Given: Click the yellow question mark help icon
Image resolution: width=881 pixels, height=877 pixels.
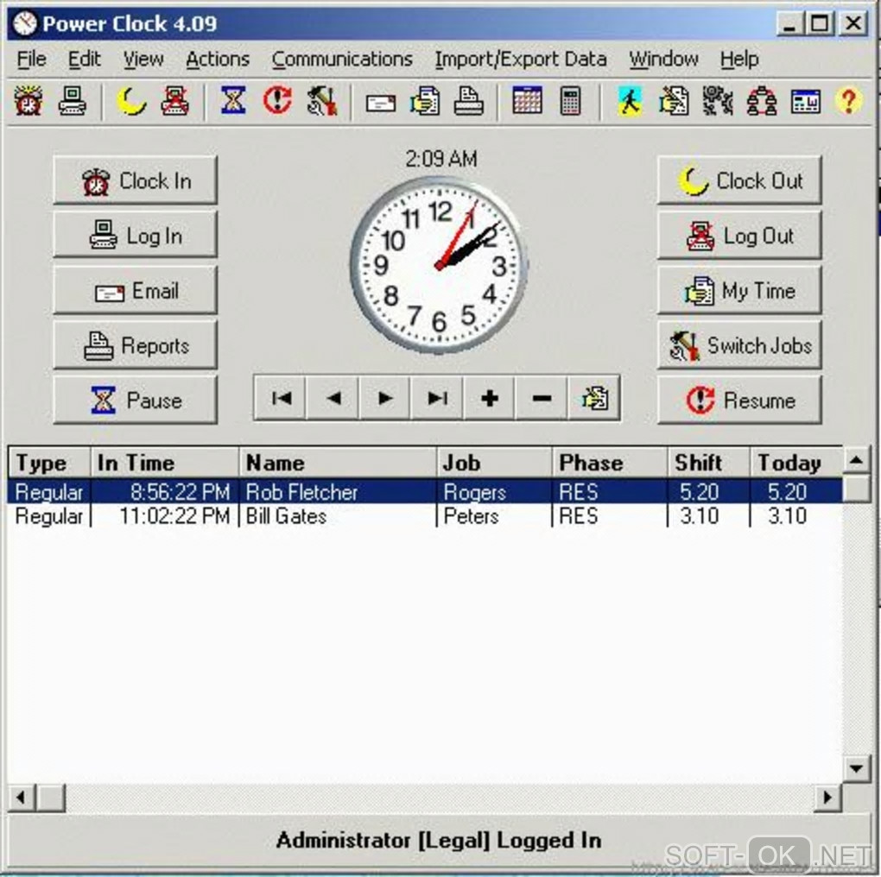Looking at the screenshot, I should 848,101.
